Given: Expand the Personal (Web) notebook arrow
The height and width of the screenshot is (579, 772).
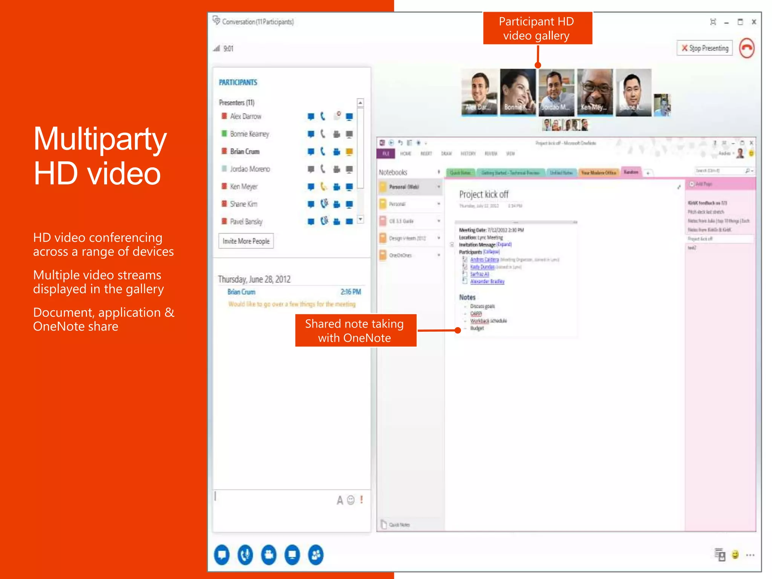Looking at the screenshot, I should 439,187.
